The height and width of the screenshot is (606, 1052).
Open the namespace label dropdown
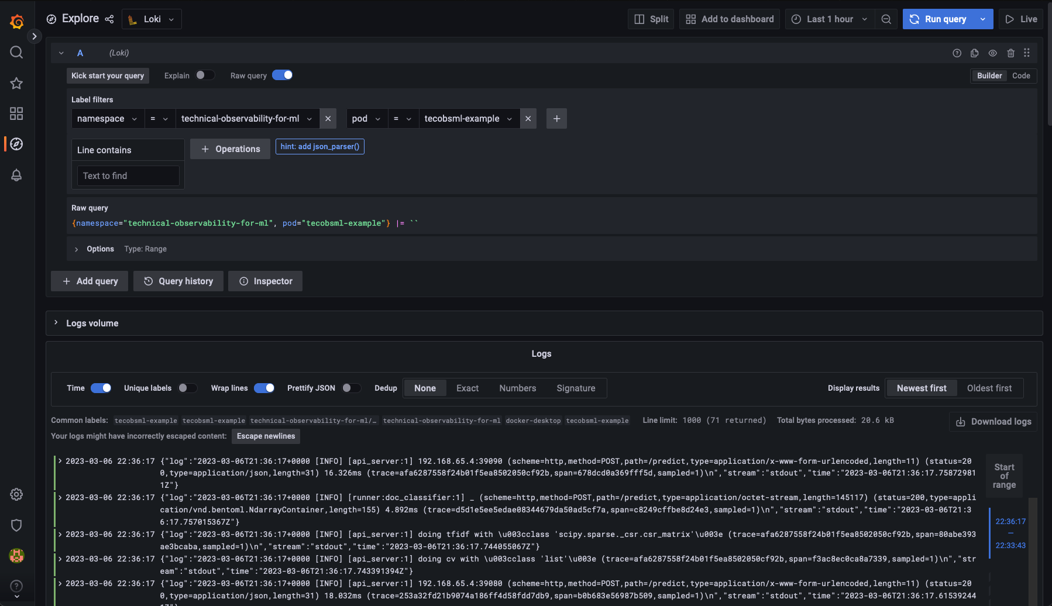pyautogui.click(x=107, y=119)
